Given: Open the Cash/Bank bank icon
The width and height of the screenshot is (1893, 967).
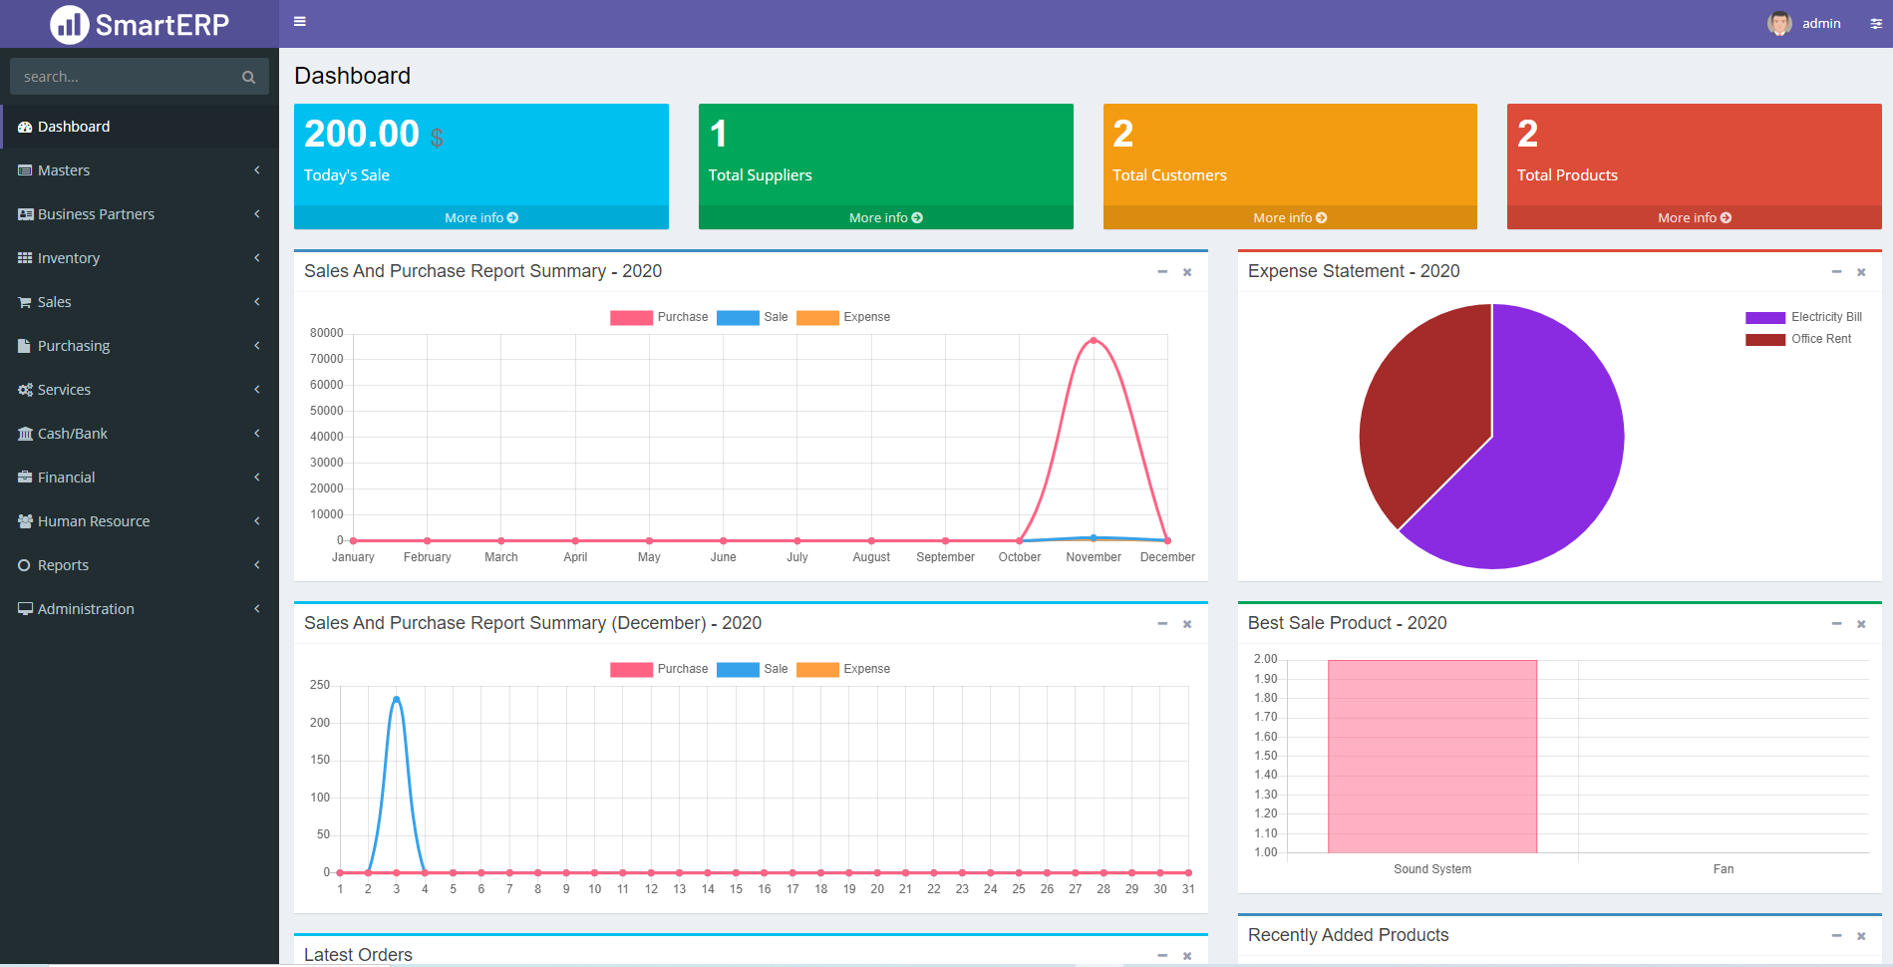Looking at the screenshot, I should click(25, 433).
